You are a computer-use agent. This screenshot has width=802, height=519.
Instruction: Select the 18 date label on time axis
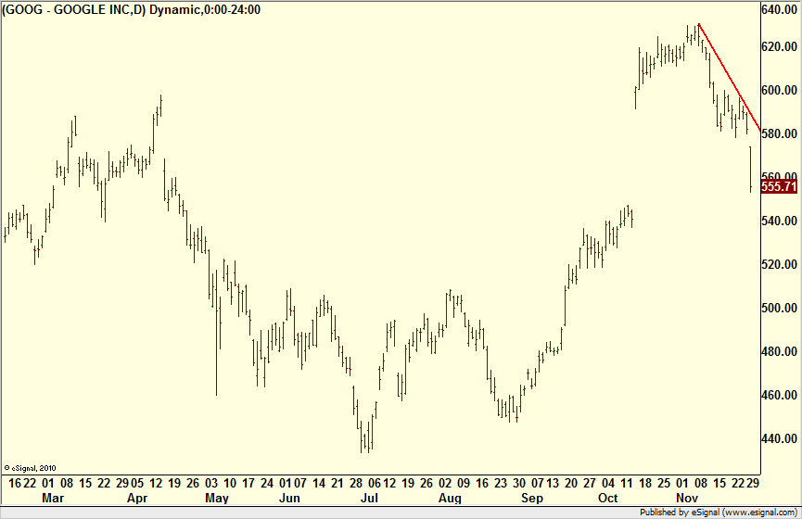coord(645,483)
